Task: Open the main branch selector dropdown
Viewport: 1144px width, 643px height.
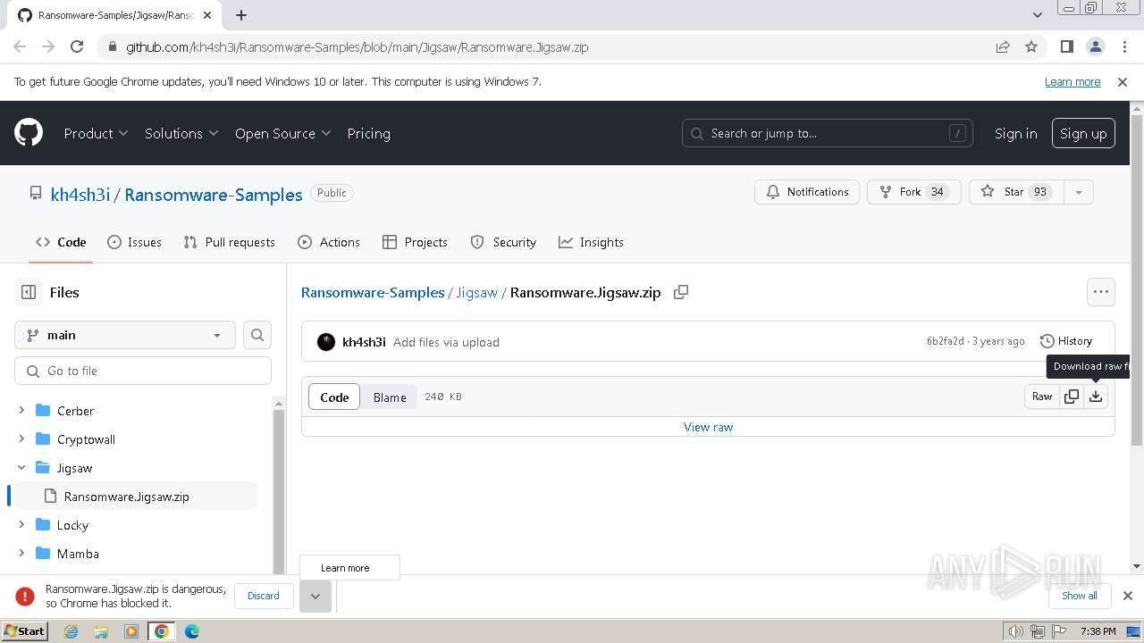Action: click(x=125, y=335)
